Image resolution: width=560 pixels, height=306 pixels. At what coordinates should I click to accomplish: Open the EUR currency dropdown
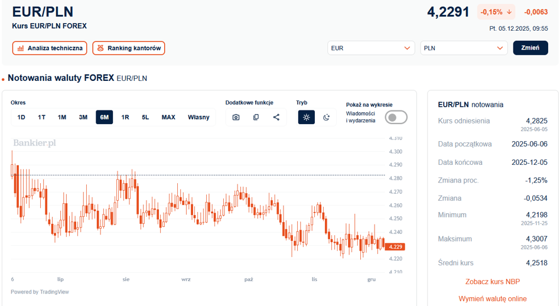(x=371, y=48)
